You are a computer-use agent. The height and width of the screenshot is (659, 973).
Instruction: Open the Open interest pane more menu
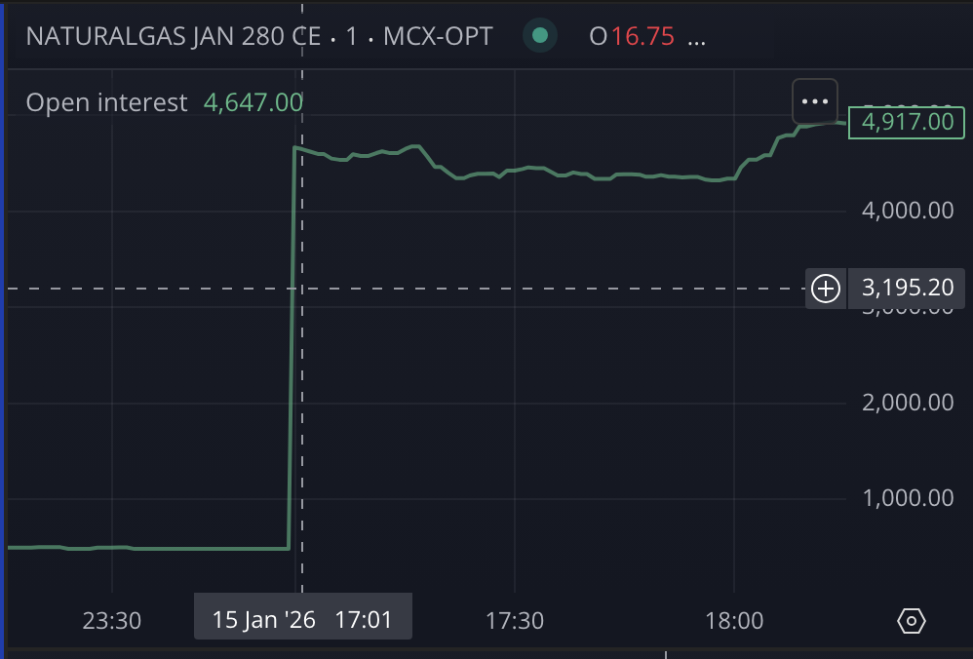click(x=814, y=100)
